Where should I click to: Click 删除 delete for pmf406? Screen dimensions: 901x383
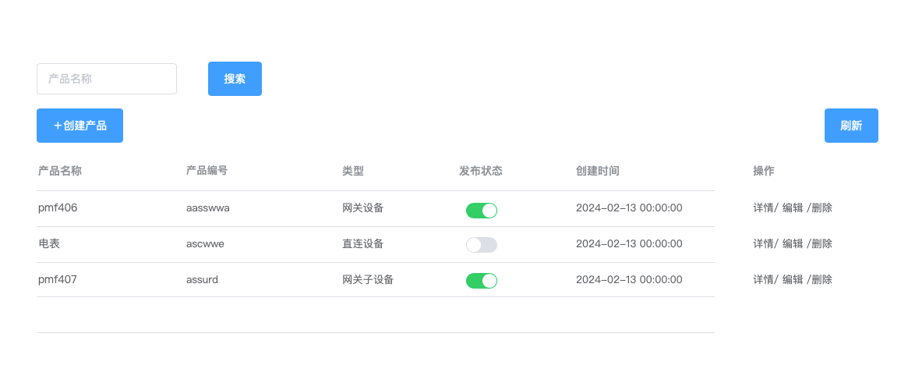[x=821, y=208]
